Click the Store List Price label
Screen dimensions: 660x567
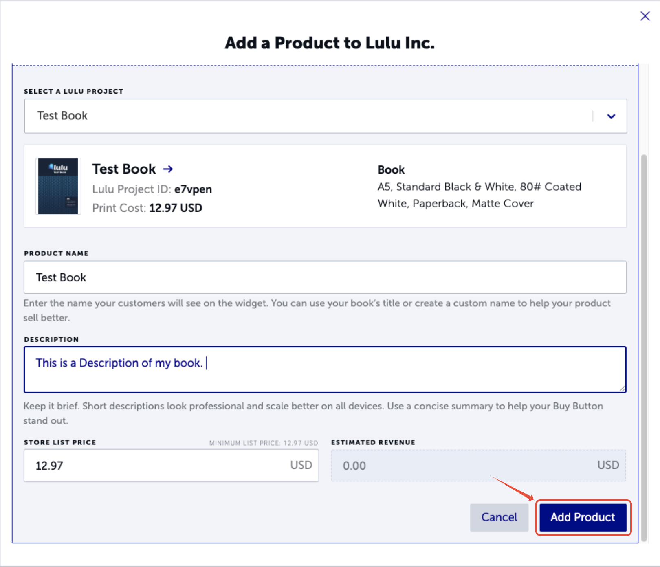pos(60,442)
